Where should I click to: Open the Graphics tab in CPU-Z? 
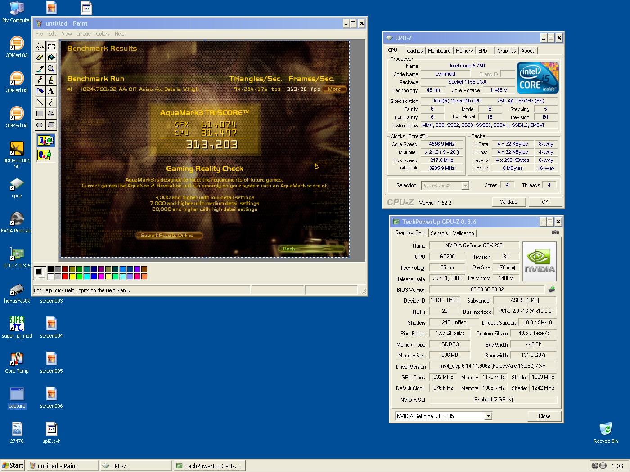(x=506, y=51)
